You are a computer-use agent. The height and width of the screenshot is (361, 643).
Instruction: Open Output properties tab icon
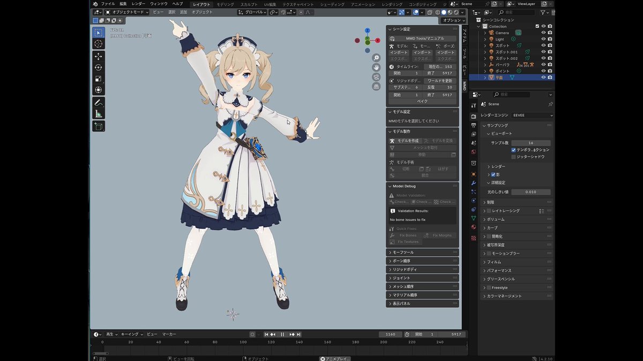[474, 125]
